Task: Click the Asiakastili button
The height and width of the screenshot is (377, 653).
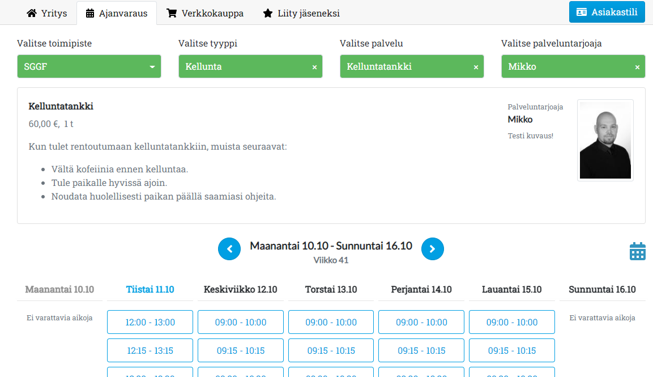Action: coord(607,12)
